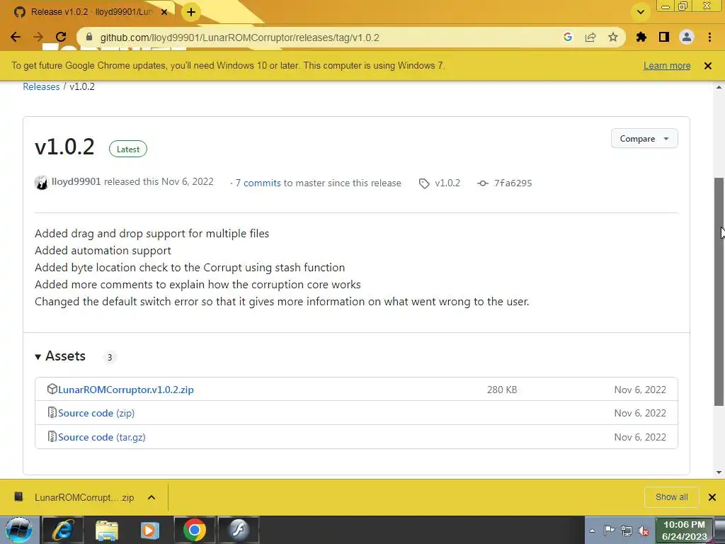Download Source code (zip)
Screen dimensions: 725x544
pos(96,413)
